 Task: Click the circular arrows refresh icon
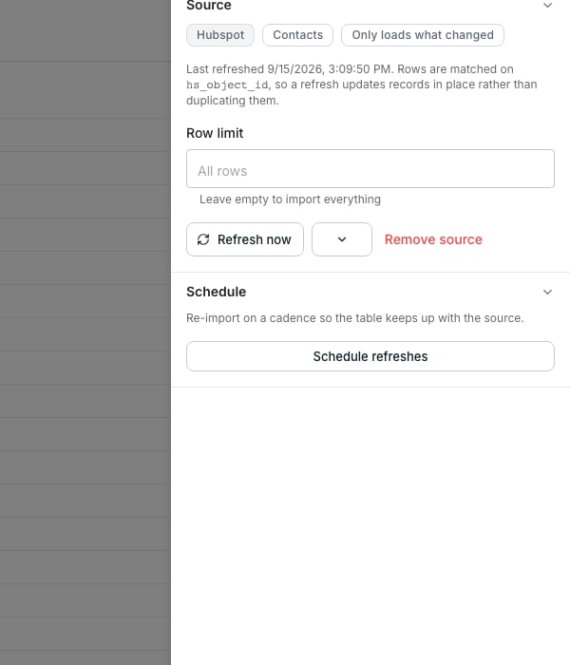pos(203,239)
